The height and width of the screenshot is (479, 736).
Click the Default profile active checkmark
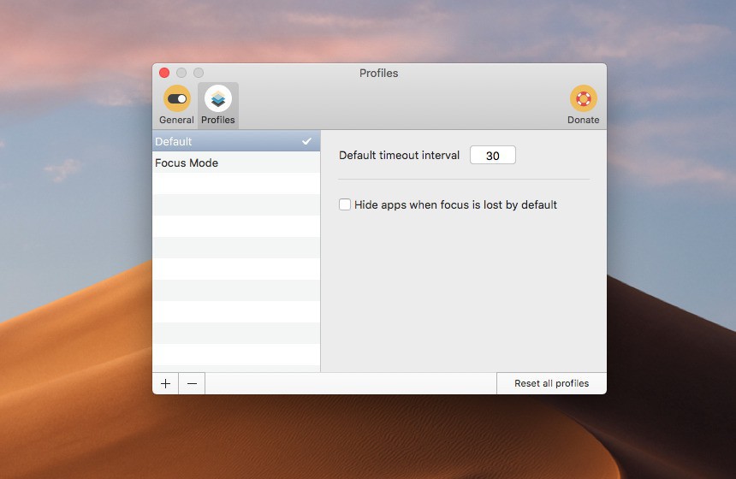[x=306, y=141]
